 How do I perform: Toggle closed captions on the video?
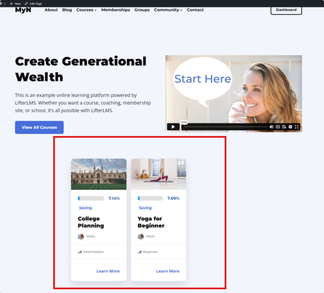(278, 127)
